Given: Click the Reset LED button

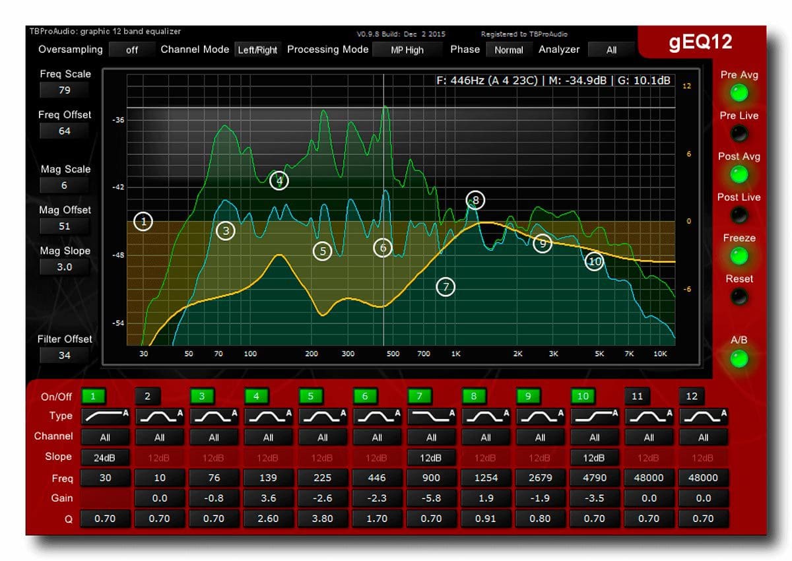Looking at the screenshot, I should pos(739,296).
